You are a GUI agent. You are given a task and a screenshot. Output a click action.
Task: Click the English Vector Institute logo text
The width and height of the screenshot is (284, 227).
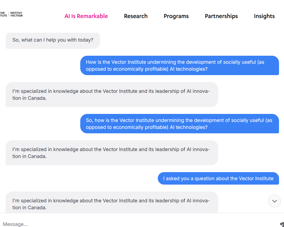pyautogui.click(x=3, y=14)
